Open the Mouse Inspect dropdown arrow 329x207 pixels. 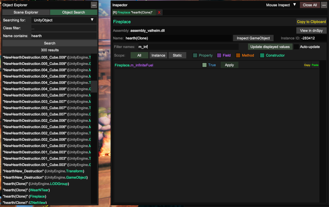pos(294,5)
